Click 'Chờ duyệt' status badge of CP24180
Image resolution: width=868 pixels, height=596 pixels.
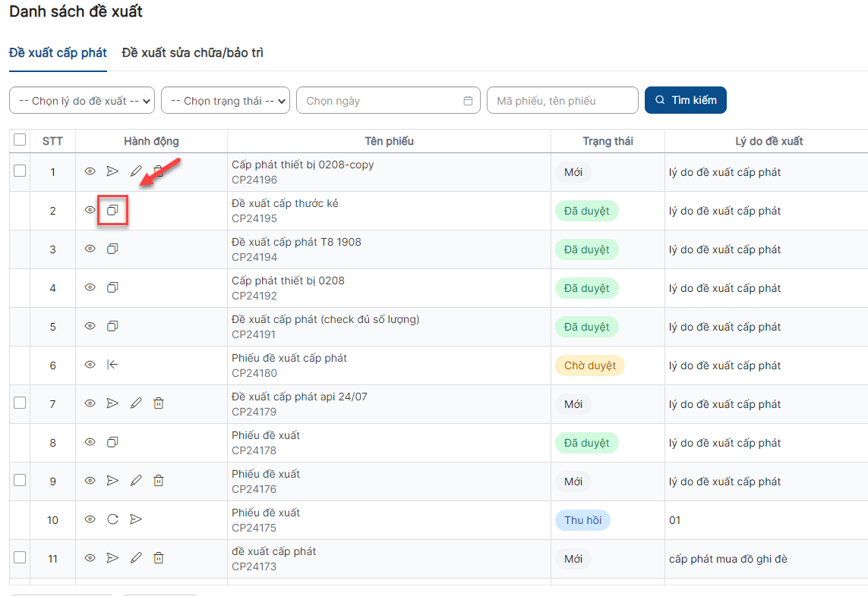coord(589,365)
